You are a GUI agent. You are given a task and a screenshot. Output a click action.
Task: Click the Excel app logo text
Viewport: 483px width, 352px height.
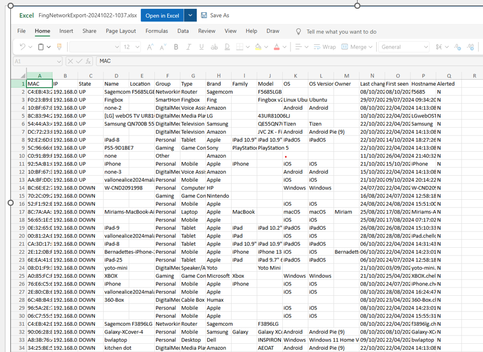[x=27, y=15]
